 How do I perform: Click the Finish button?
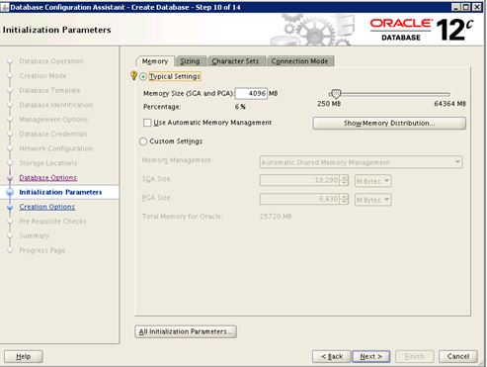click(x=415, y=356)
